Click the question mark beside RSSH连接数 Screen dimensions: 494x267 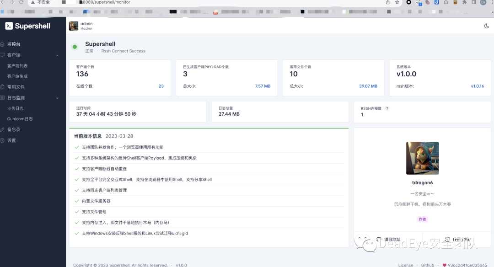(x=387, y=108)
